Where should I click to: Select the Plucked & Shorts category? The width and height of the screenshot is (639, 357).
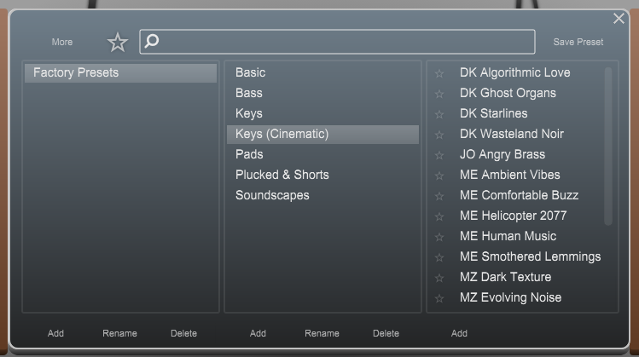point(282,175)
